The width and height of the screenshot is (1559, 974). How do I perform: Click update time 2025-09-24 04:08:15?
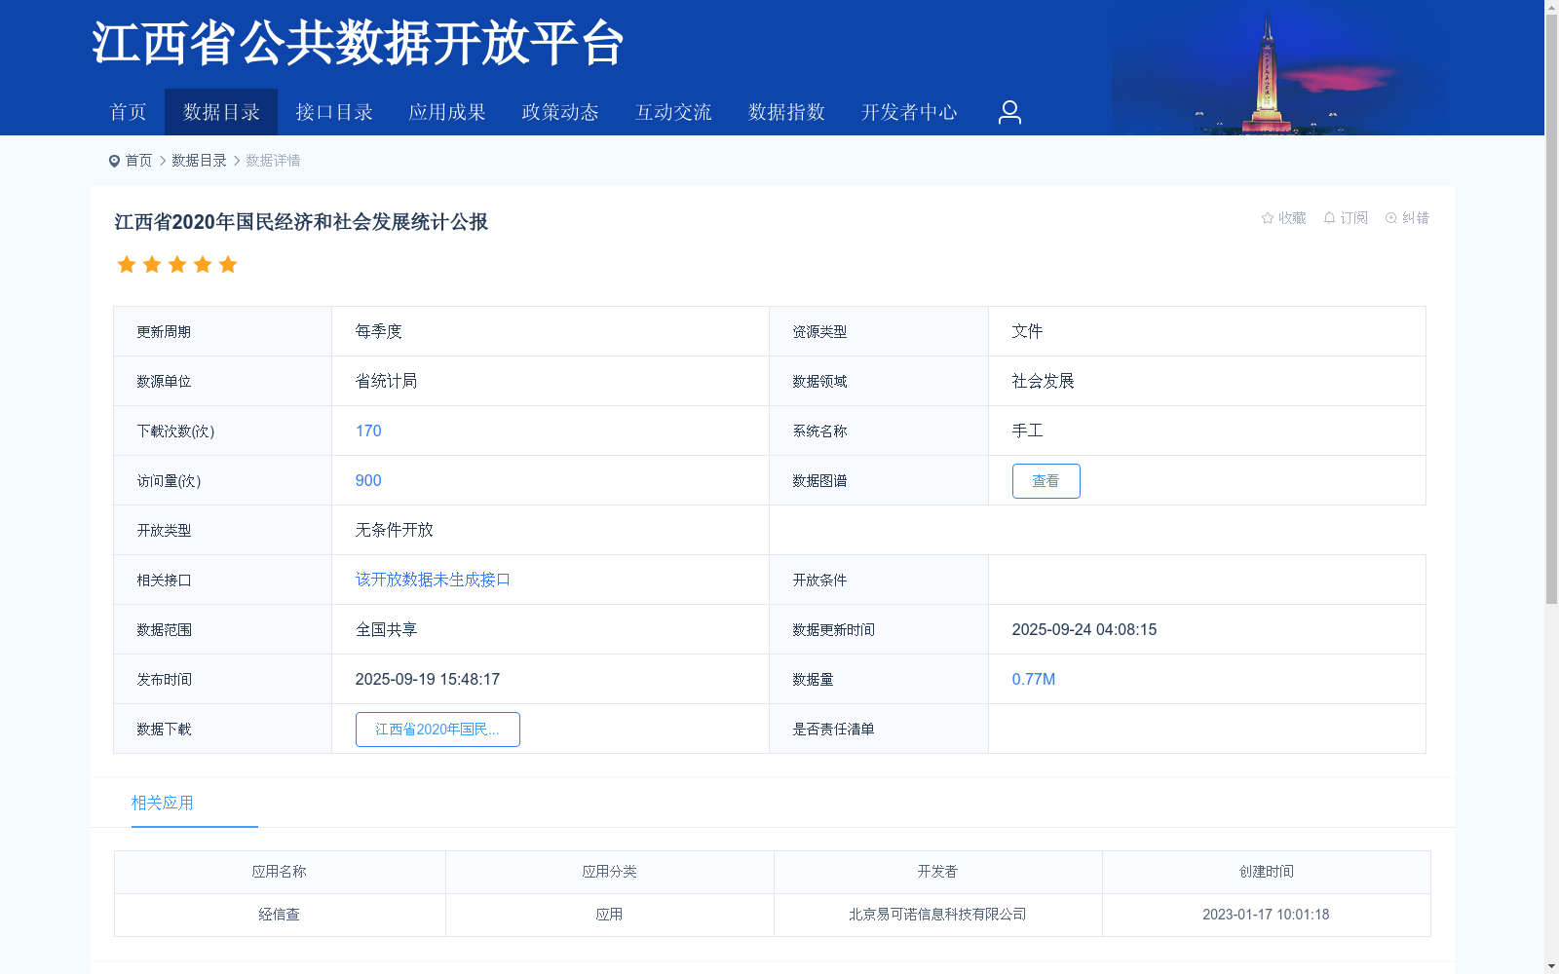pos(1084,629)
